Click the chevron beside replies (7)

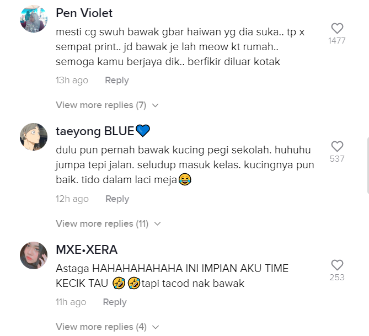(156, 105)
